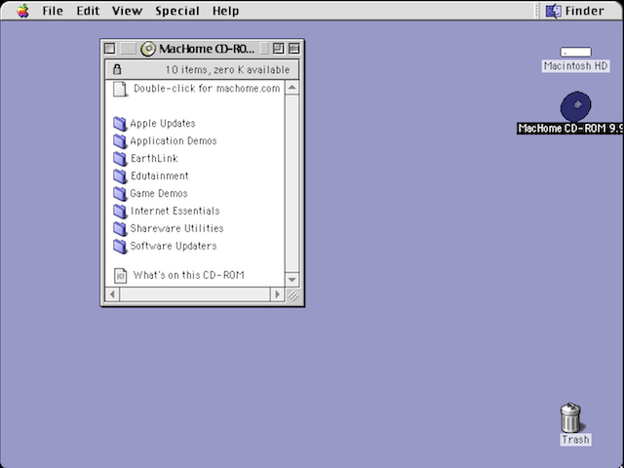This screenshot has height=468, width=624.
Task: Click the Application Demos name
Action: coord(174,140)
